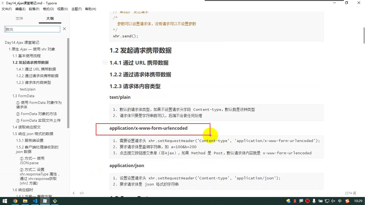This screenshot has width=365, height=205.
Task: Switch to Visual Studio Code in taskbar
Action: tap(35, 201)
